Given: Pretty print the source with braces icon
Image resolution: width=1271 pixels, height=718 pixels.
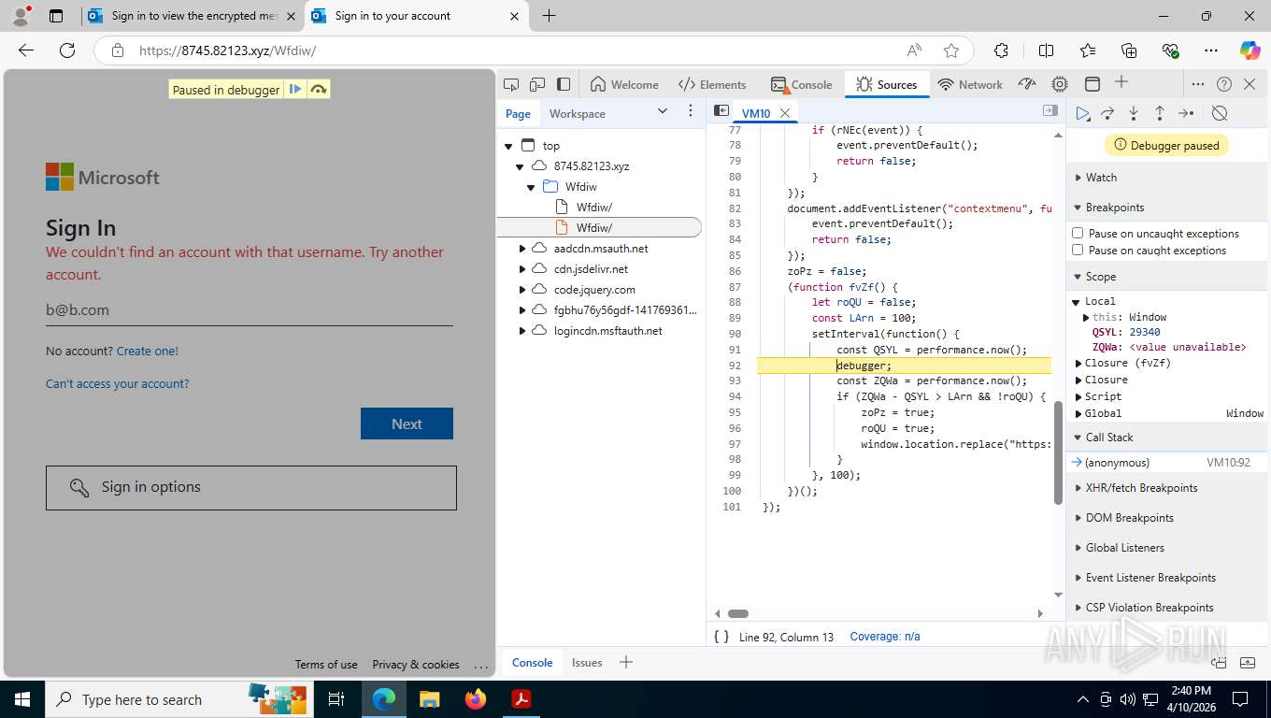Looking at the screenshot, I should coord(721,637).
